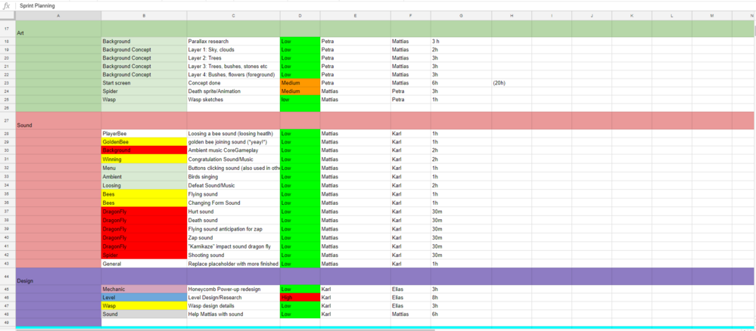Select row 44 header
This screenshot has height=331, width=756.
pyautogui.click(x=7, y=277)
